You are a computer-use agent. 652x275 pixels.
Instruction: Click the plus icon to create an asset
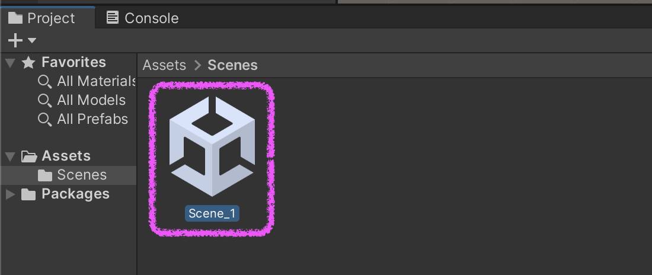point(15,40)
